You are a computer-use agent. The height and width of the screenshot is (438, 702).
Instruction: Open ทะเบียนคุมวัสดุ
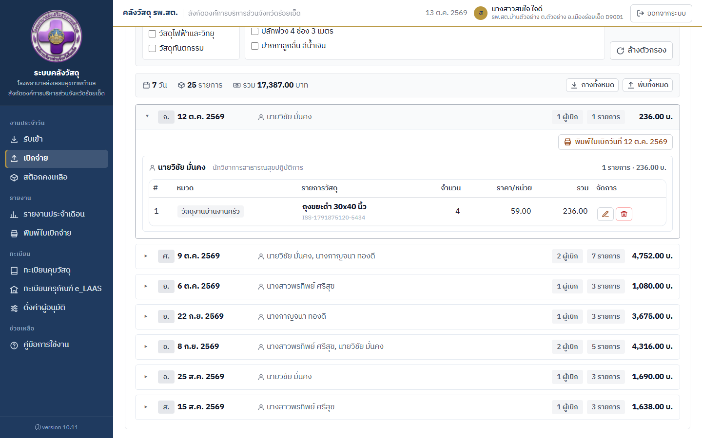click(57, 270)
